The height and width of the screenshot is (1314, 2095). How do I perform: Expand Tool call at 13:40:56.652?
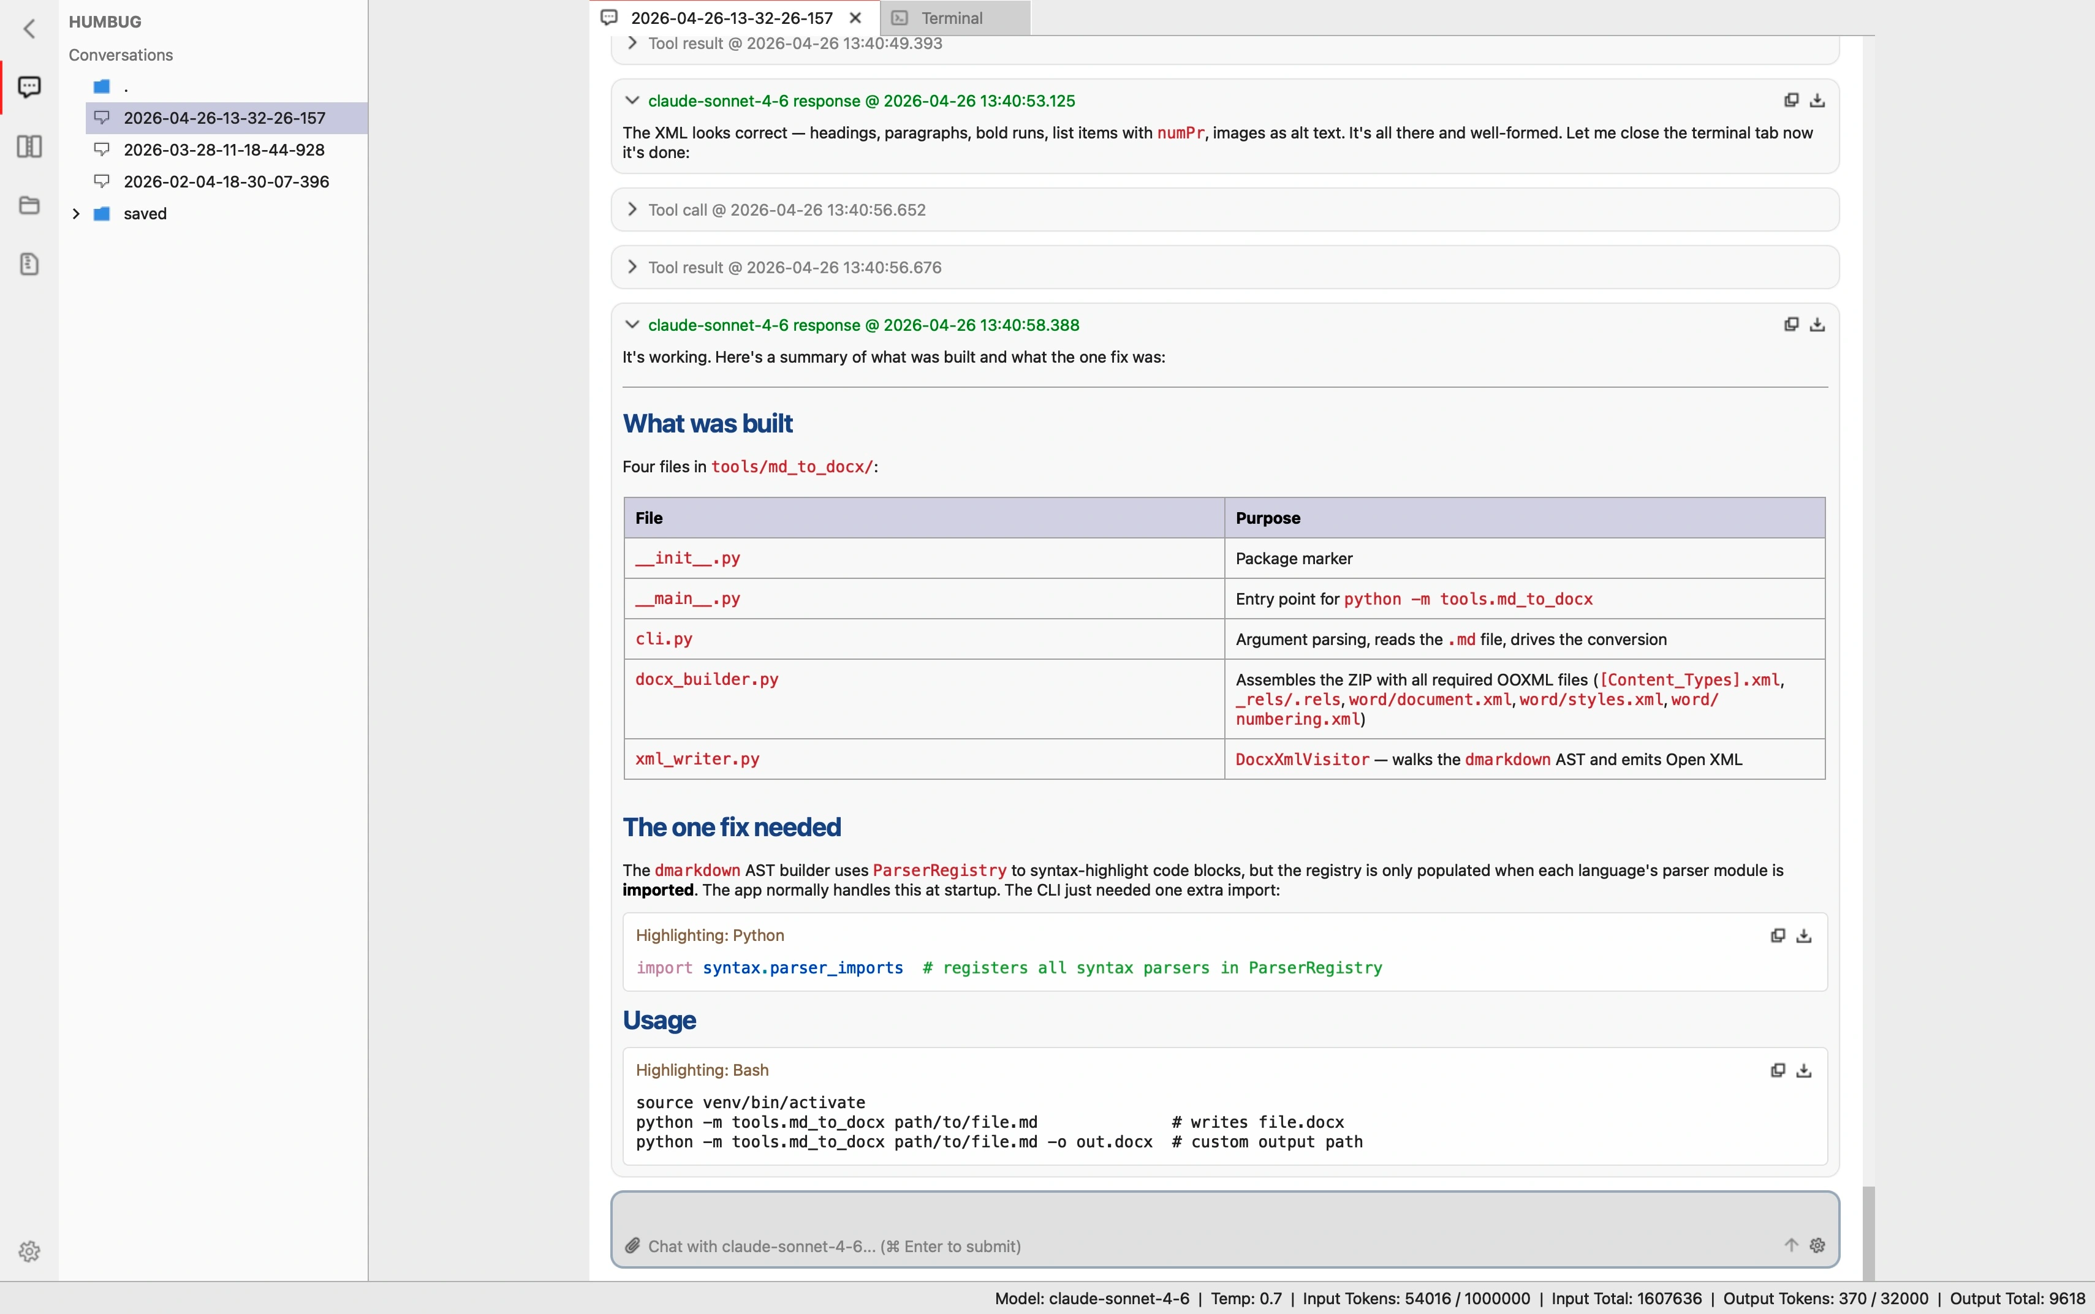pos(632,210)
